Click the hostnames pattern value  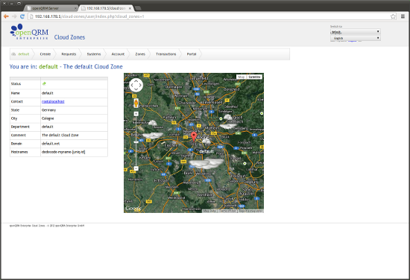pos(63,152)
